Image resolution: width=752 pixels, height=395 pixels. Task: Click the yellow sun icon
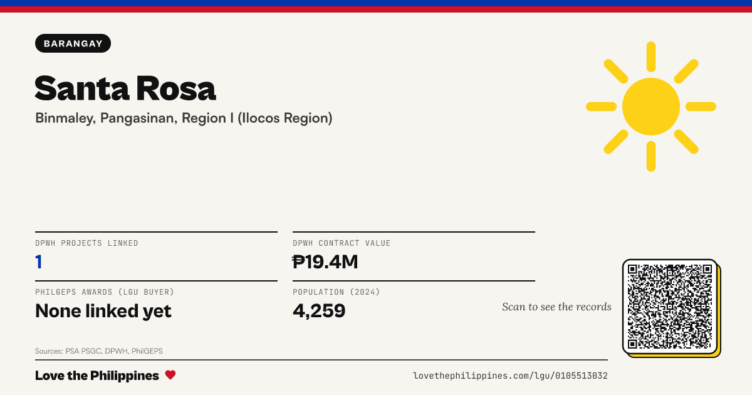pyautogui.click(x=651, y=107)
